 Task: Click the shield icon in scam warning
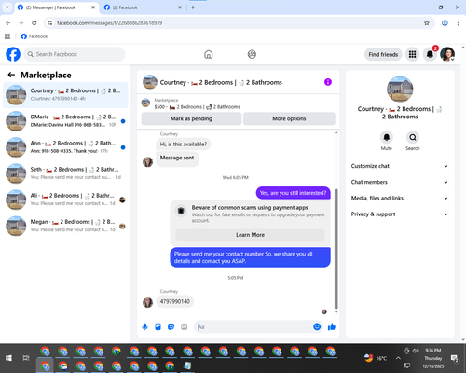click(x=181, y=211)
